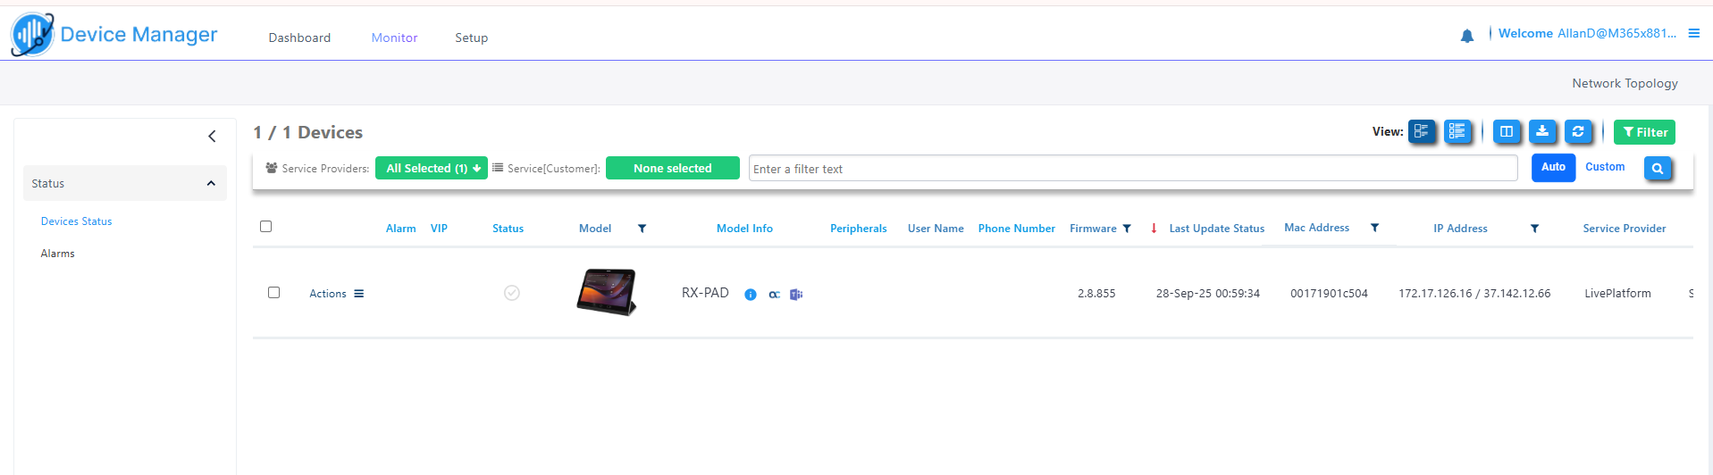Switch to the detailed tile view icon

click(x=1421, y=132)
